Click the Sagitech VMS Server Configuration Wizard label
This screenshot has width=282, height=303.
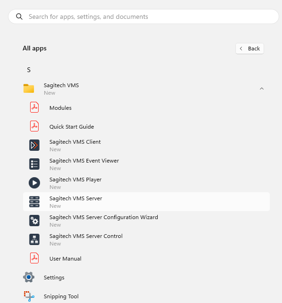point(104,217)
